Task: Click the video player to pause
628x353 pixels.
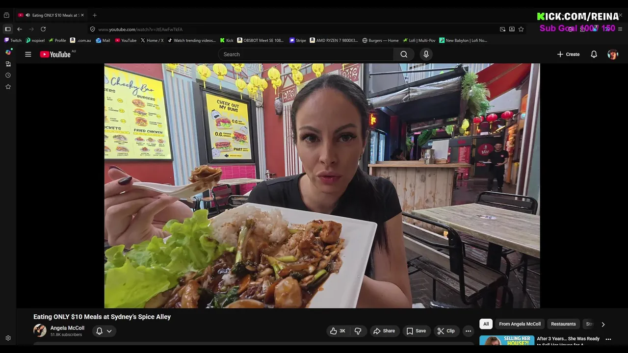Action: 322,185
